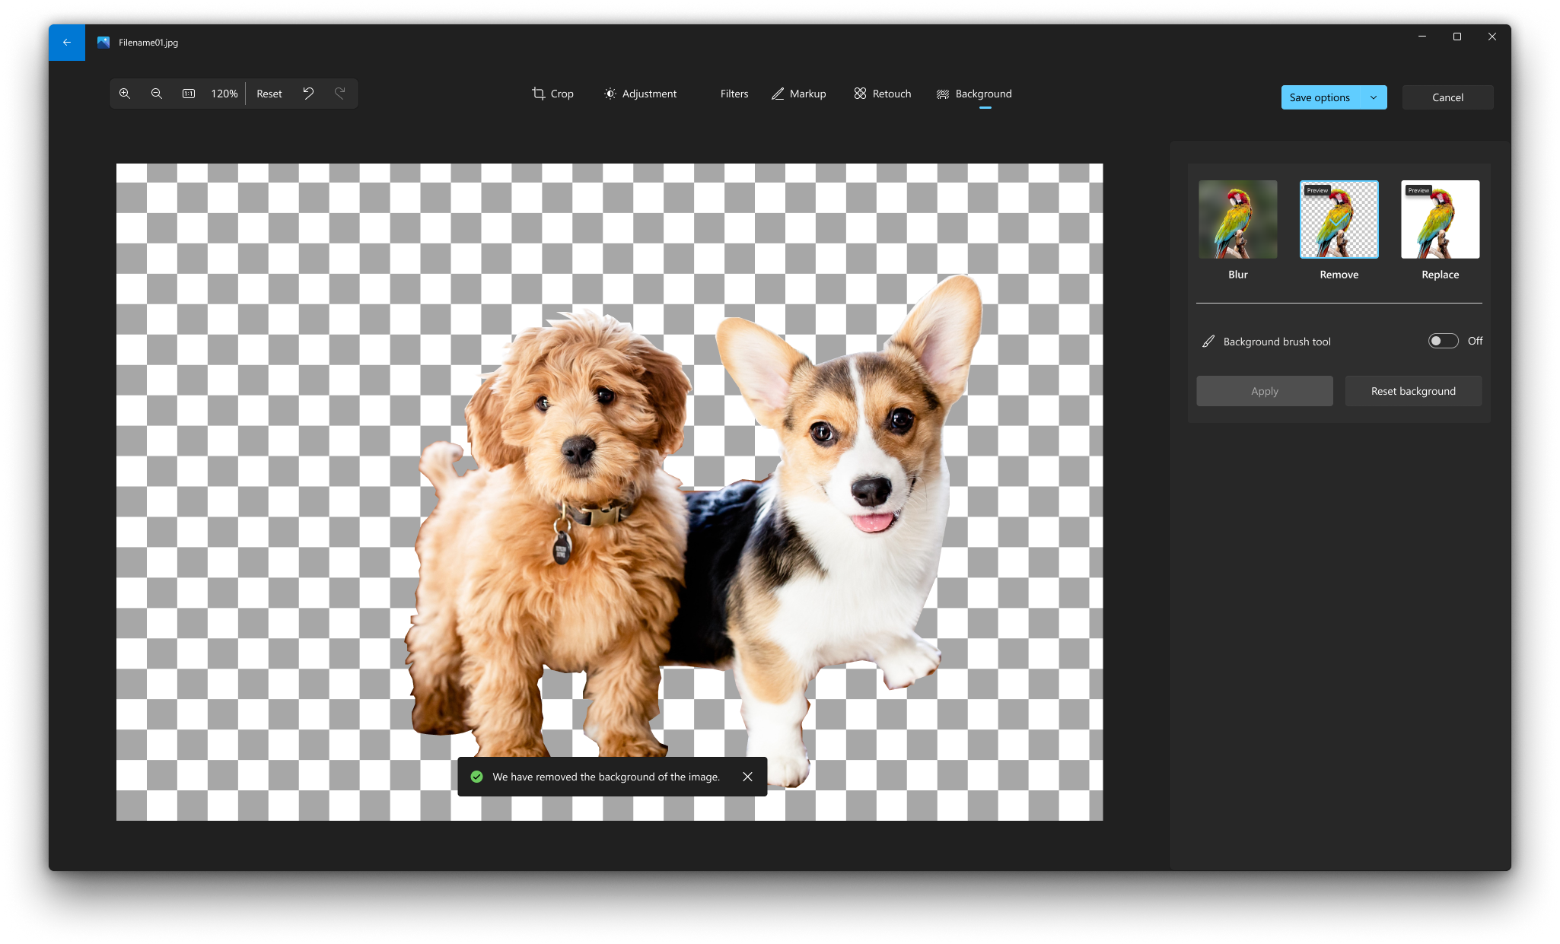Viewport: 1560px width, 944px height.
Task: Select Blur background option
Action: point(1238,219)
